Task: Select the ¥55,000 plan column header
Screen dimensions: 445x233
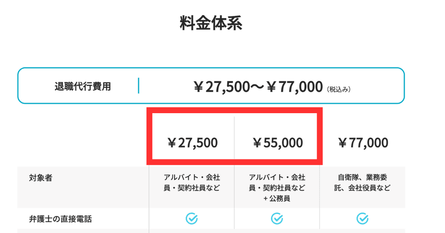Action: click(x=277, y=143)
